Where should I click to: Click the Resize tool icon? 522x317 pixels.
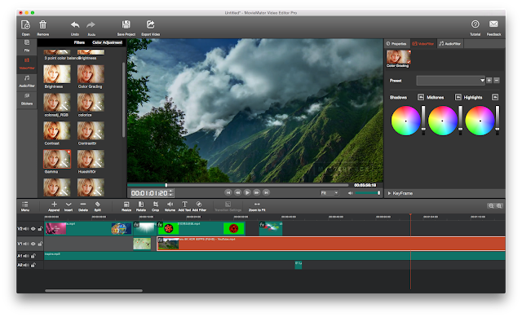126,205
